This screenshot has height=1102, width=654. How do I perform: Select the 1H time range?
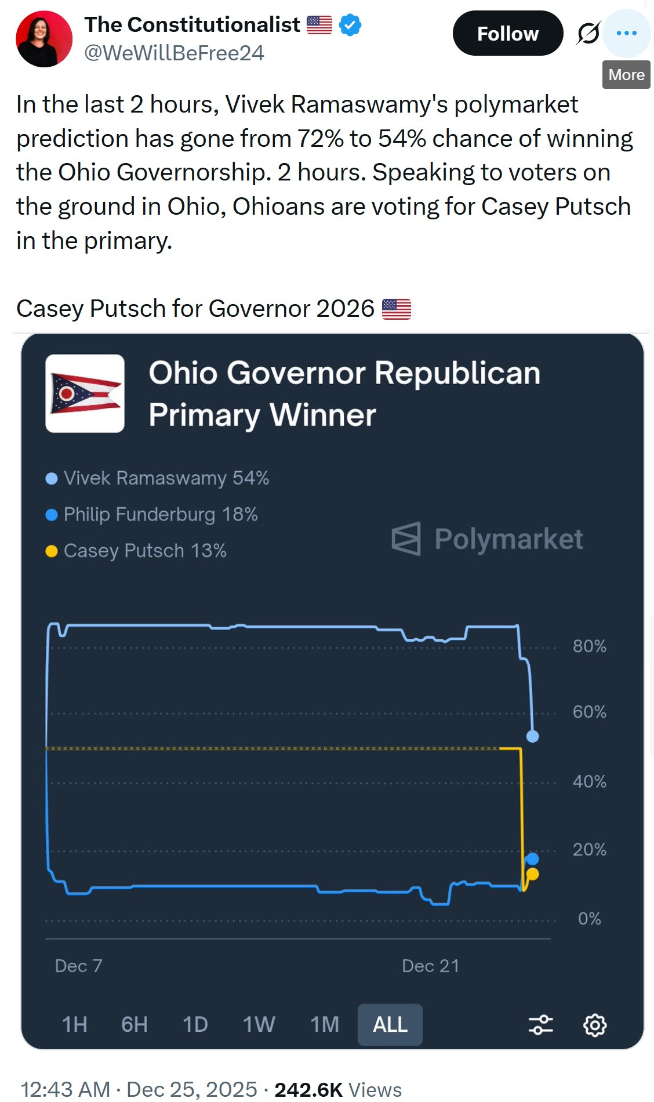(x=75, y=1025)
